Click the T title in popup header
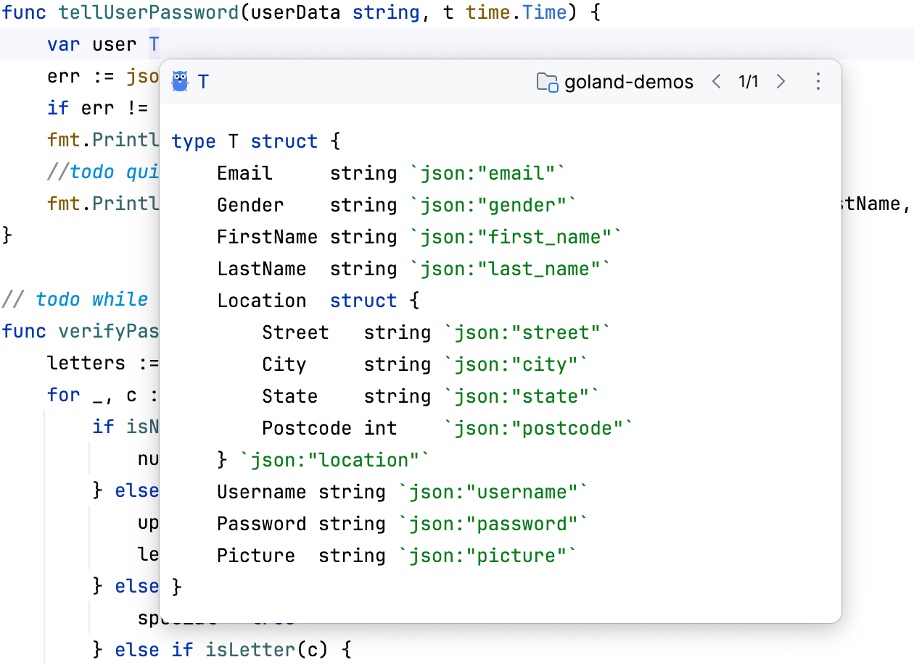This screenshot has height=665, width=914. pos(203,82)
